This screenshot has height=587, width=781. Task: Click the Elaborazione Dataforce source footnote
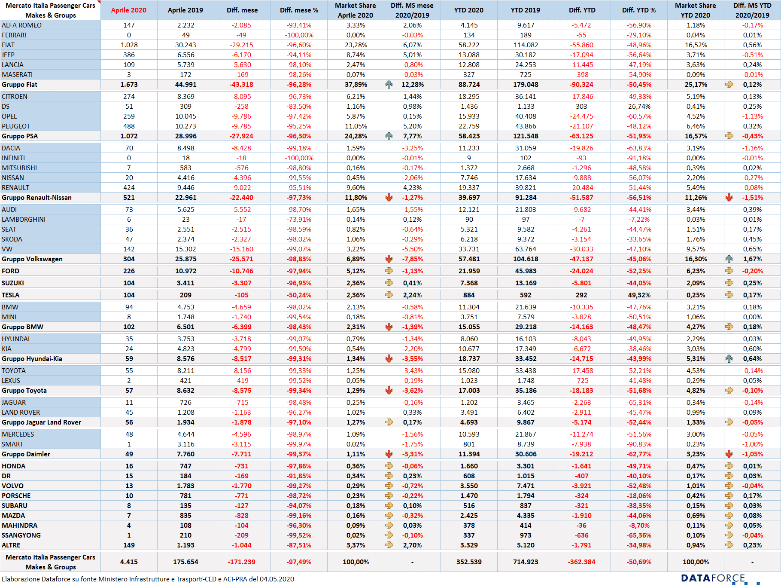(148, 579)
